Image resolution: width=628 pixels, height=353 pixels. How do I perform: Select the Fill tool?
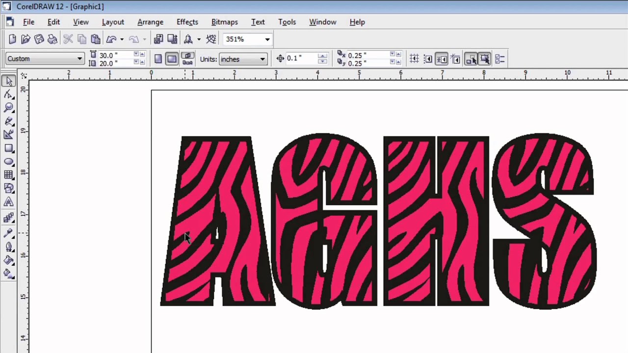click(9, 260)
